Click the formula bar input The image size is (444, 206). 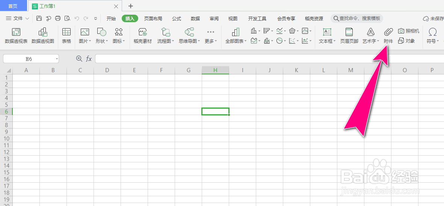(269, 59)
